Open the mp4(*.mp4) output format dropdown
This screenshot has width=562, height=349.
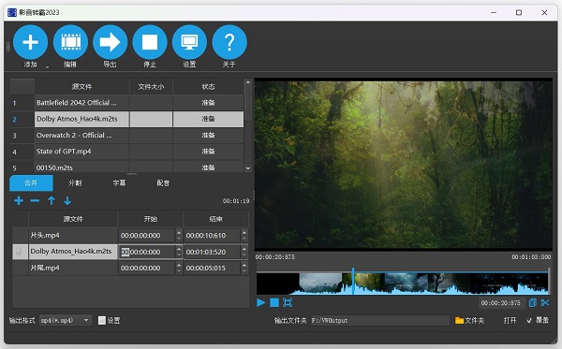click(x=66, y=320)
